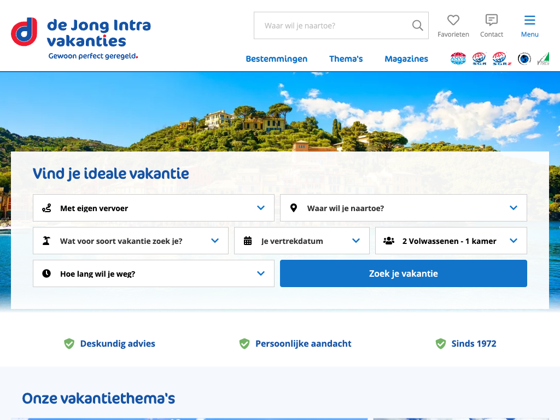Click the de Jong Intra vakanties logo
Screen dimensions: 560x420
(x=81, y=37)
